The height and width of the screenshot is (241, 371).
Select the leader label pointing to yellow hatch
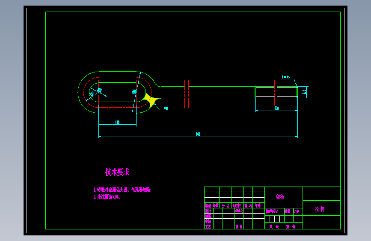[166, 108]
